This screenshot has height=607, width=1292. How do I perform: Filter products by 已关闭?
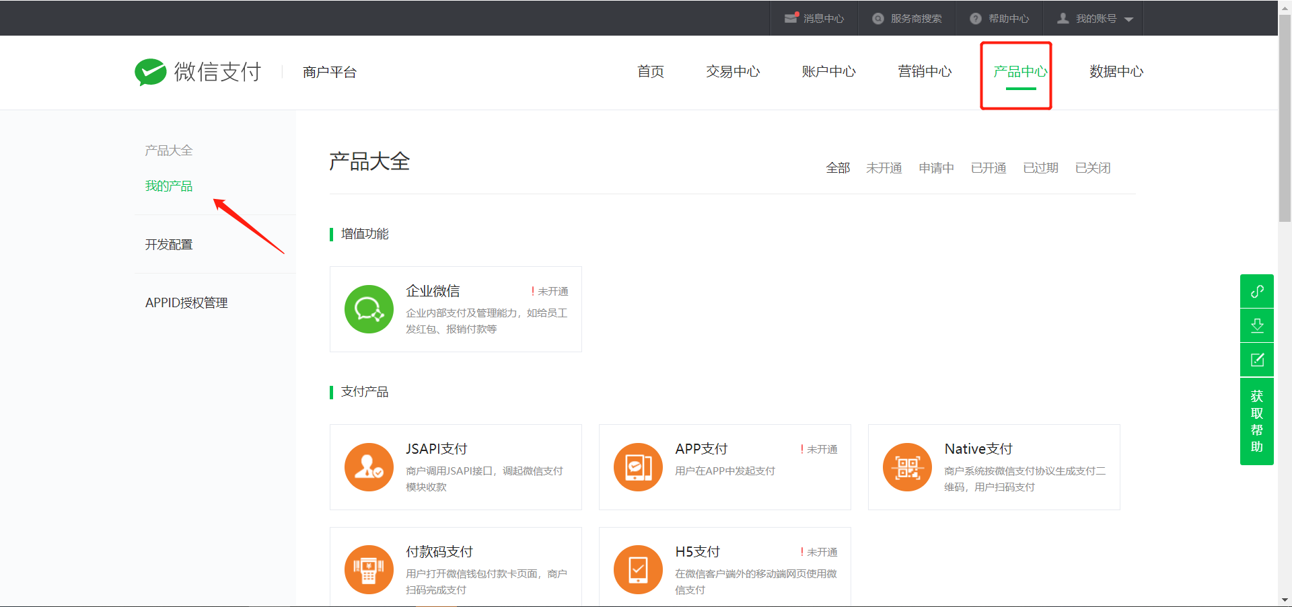(1093, 168)
